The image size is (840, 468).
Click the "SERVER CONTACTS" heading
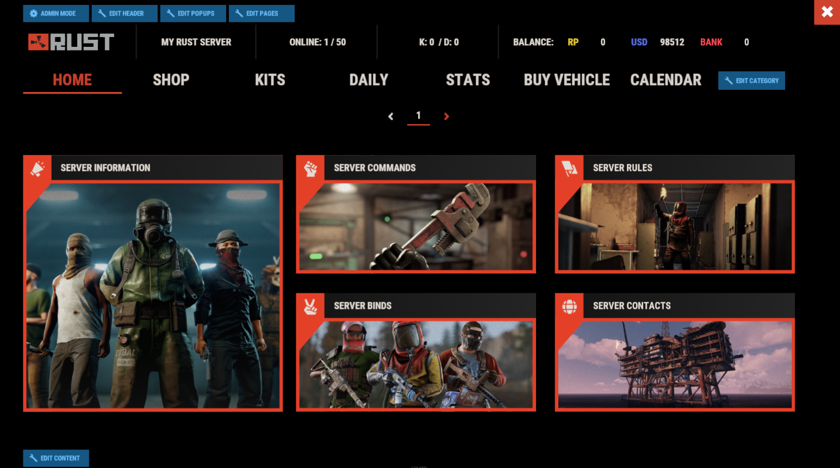(x=632, y=306)
